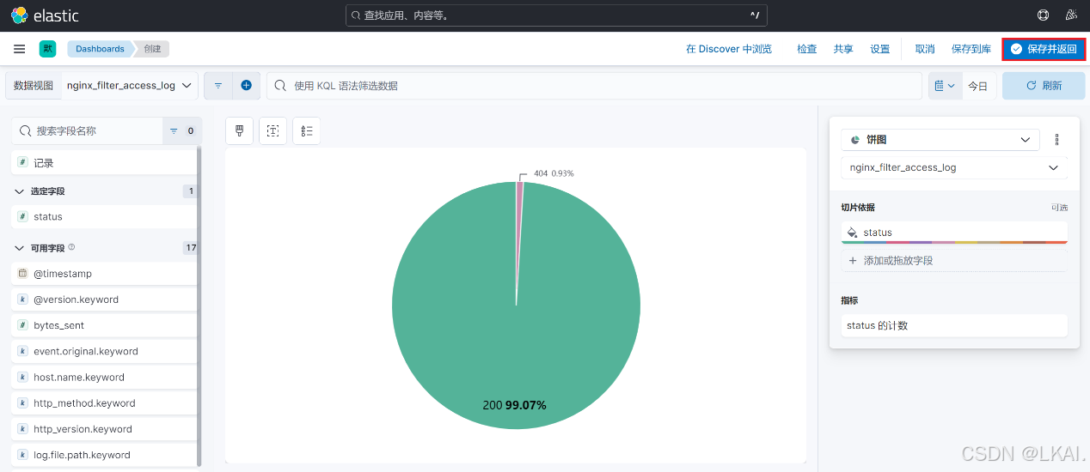Click the Dashboards breadcrumb
This screenshot has height=472, width=1090.
(x=100, y=49)
